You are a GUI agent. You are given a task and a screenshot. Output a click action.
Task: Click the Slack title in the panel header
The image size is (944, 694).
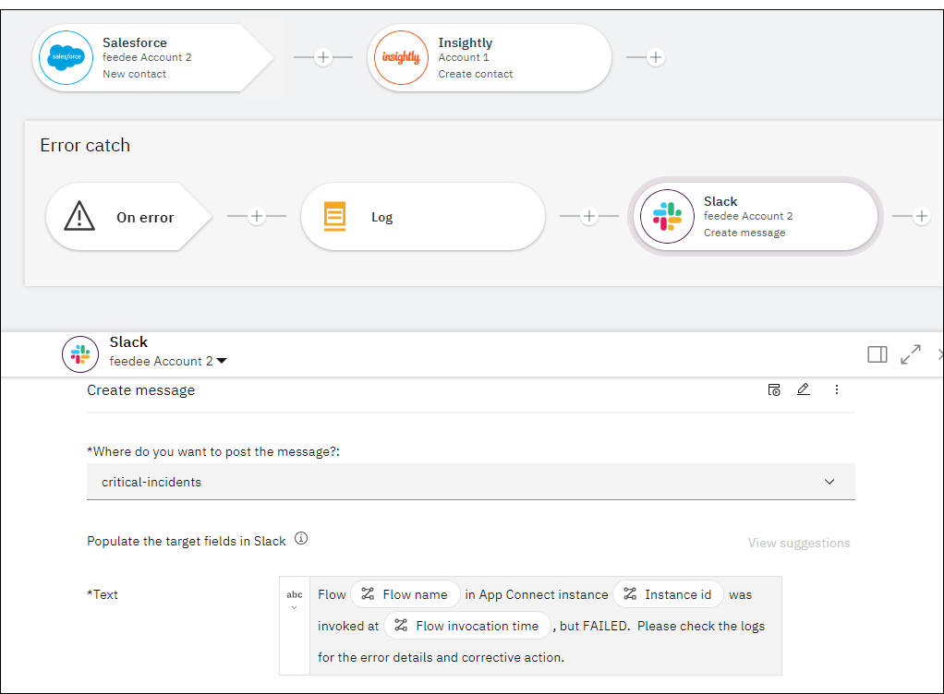128,342
